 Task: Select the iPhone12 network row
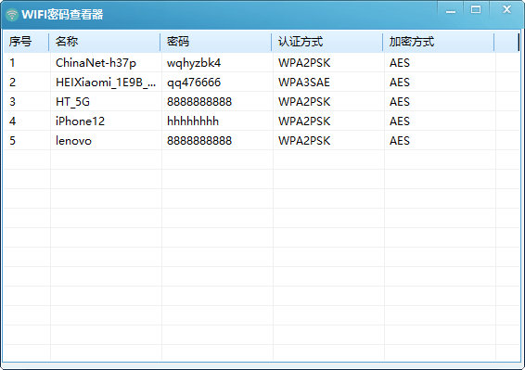coord(262,121)
